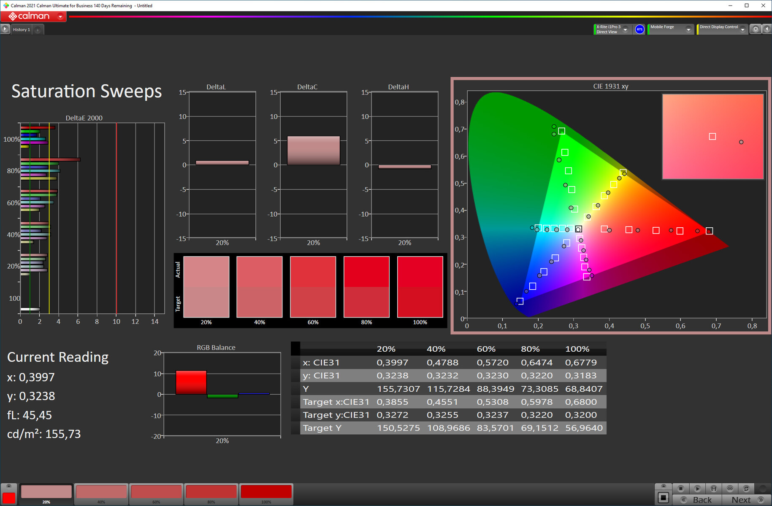772x506 pixels.
Task: Click the Y value 155,7307 in table
Action: [398, 389]
